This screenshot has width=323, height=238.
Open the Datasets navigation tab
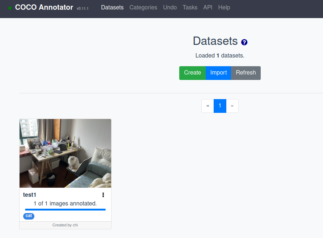tap(112, 7)
